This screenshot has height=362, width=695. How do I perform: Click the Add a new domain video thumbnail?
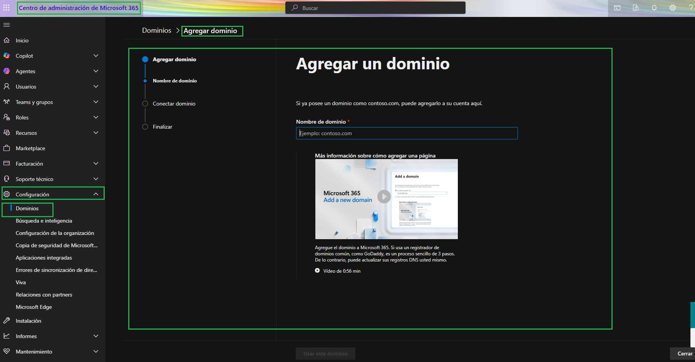click(x=387, y=199)
